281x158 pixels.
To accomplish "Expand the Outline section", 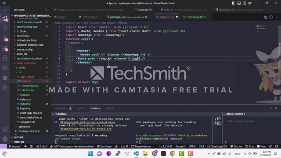I will click(x=18, y=137).
